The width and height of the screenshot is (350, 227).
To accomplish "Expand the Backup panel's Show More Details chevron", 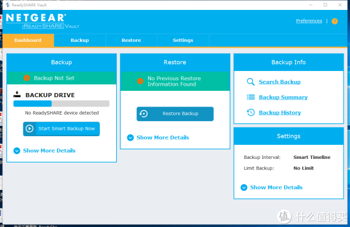I will (x=17, y=151).
